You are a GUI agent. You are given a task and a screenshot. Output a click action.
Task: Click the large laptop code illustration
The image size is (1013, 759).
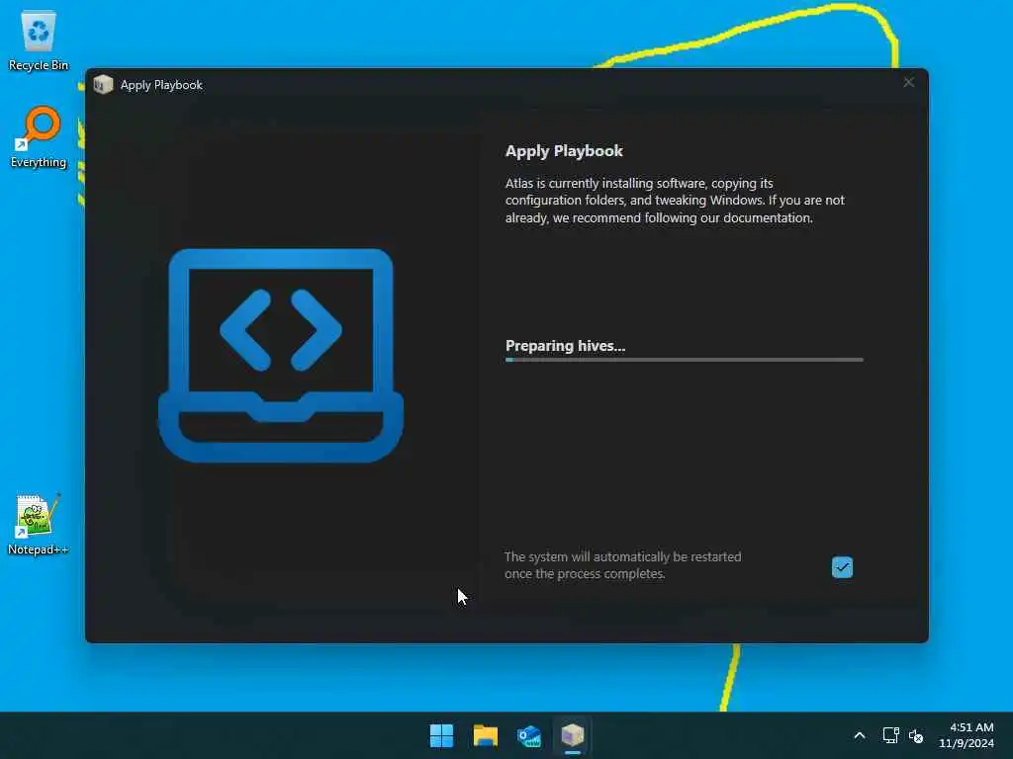[x=280, y=355]
